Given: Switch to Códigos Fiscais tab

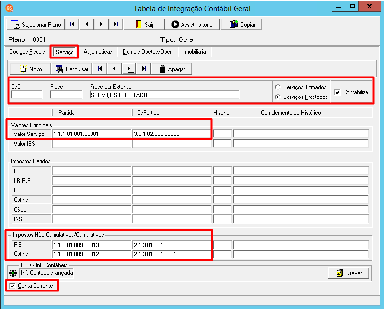Looking at the screenshot, I should (x=27, y=52).
